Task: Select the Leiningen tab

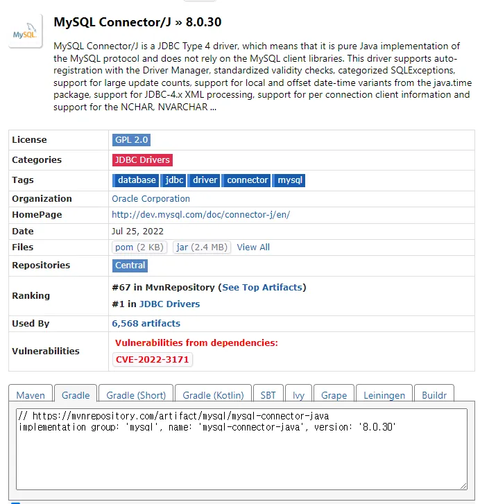Action: [384, 395]
